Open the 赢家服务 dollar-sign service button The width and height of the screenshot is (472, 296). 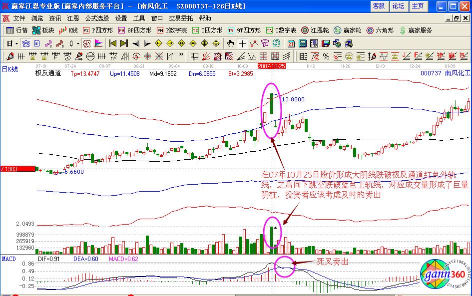(x=416, y=30)
